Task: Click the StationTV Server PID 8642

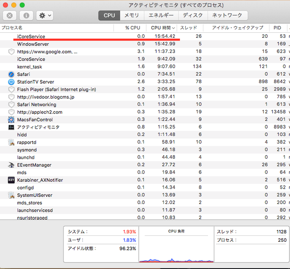Action: point(280,82)
